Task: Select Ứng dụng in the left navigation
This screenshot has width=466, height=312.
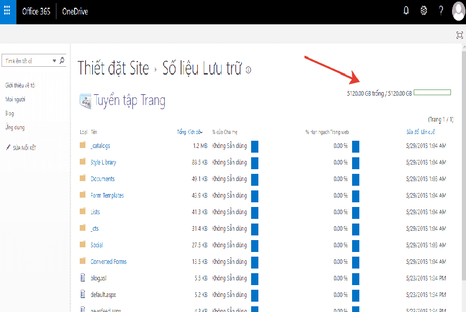Action: pos(14,127)
